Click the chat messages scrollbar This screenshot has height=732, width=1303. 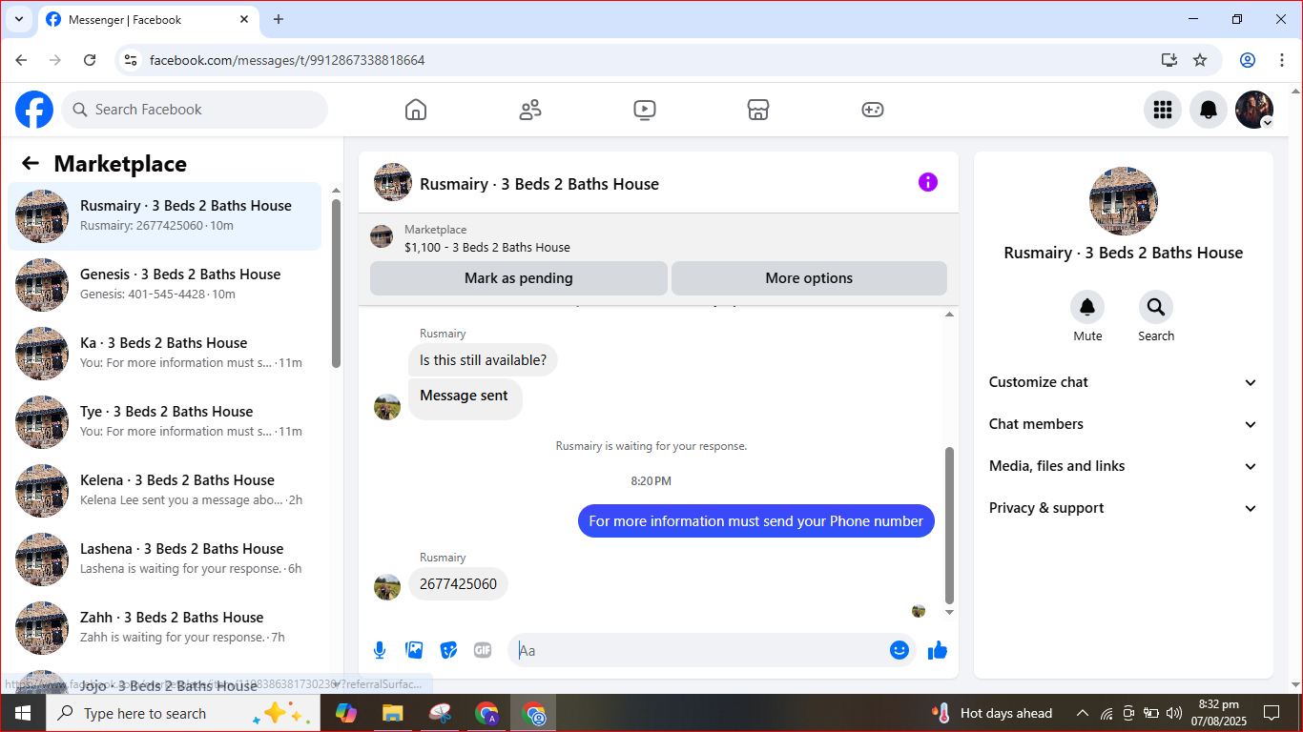(949, 524)
